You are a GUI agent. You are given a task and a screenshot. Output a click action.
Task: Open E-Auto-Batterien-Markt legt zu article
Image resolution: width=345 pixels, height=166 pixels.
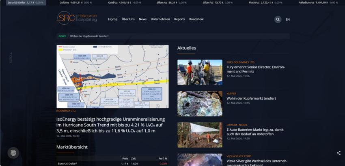pyautogui.click(x=255, y=132)
